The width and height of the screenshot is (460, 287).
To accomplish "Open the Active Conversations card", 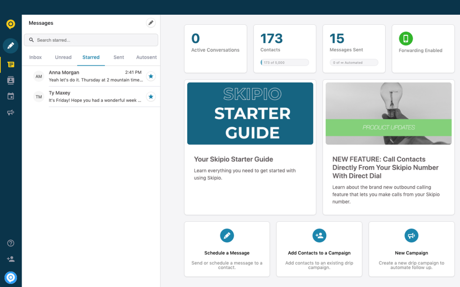I will pyautogui.click(x=216, y=49).
